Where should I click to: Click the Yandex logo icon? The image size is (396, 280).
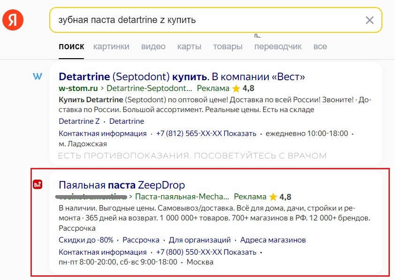pyautogui.click(x=13, y=20)
